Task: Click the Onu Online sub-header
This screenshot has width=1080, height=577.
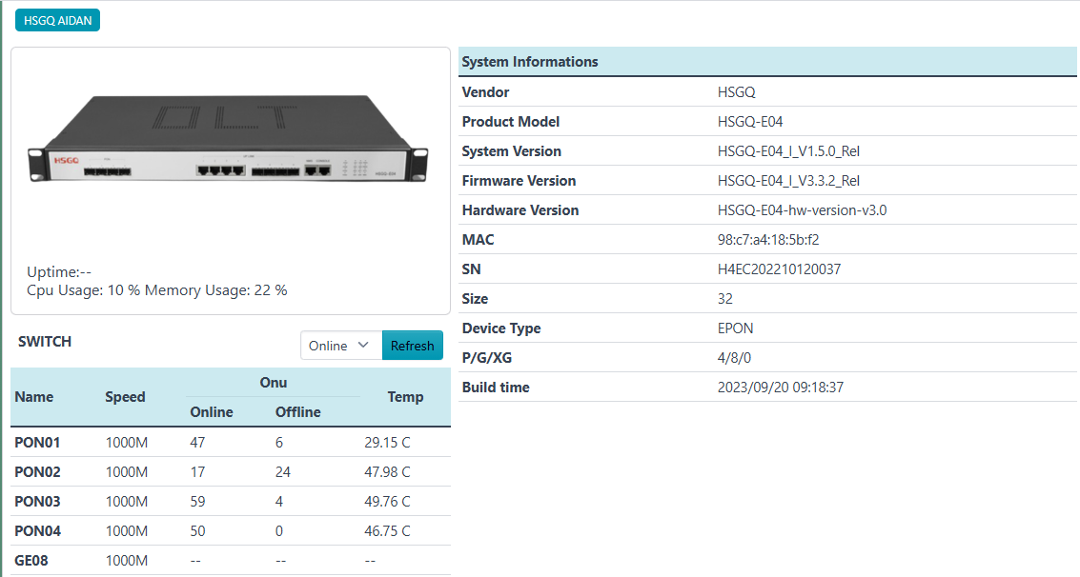Action: point(212,412)
